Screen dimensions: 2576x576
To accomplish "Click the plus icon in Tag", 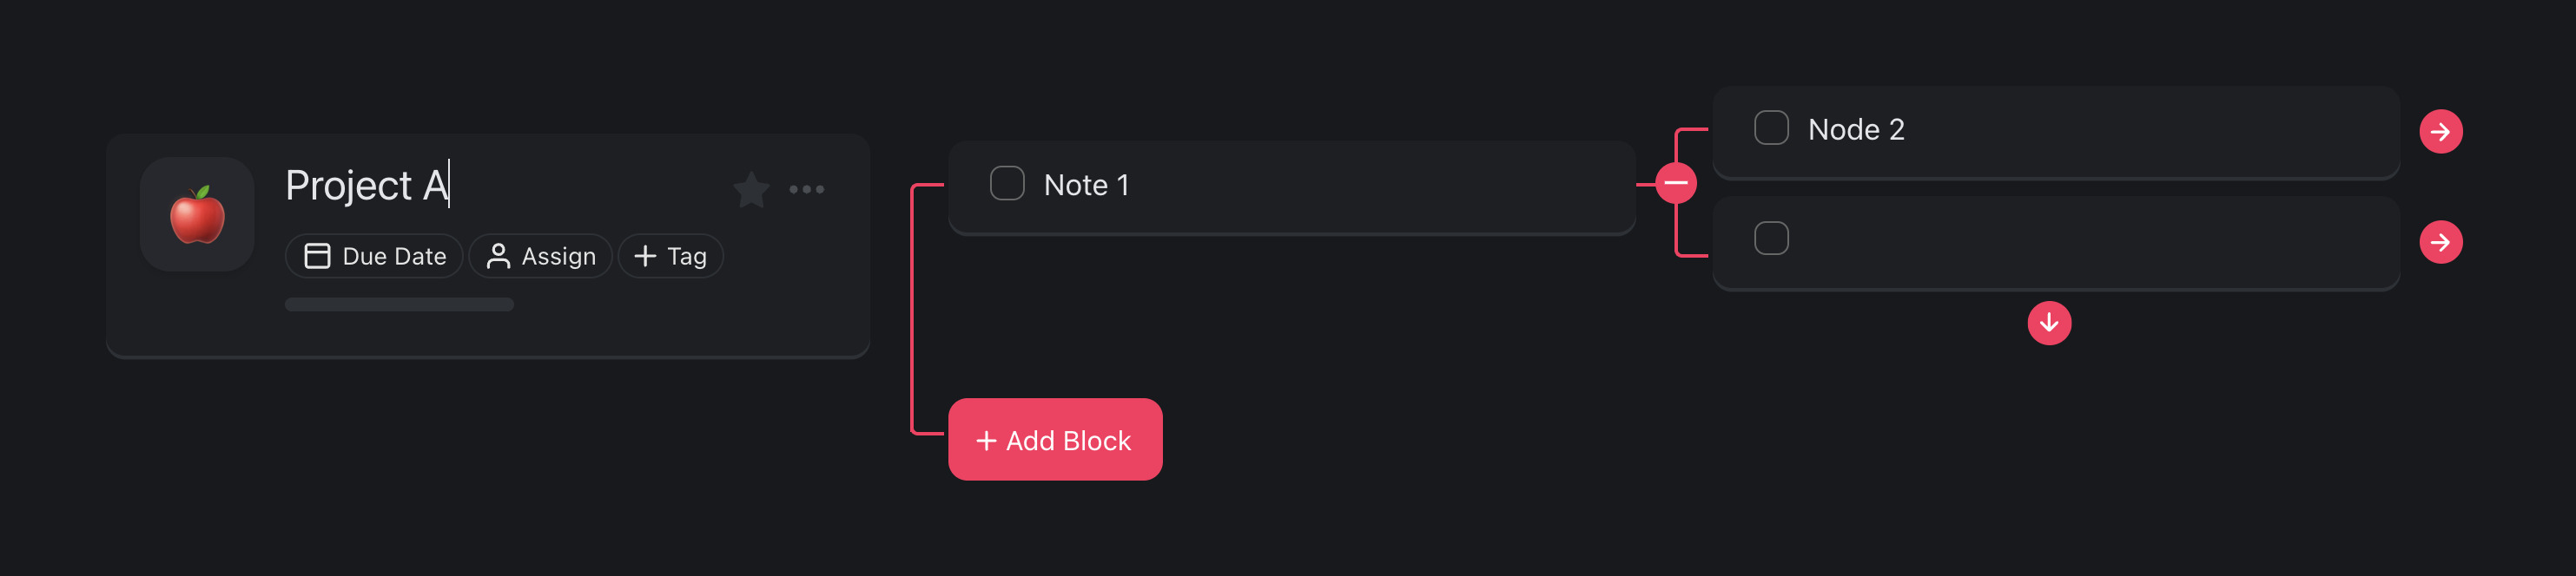I will [x=645, y=257].
